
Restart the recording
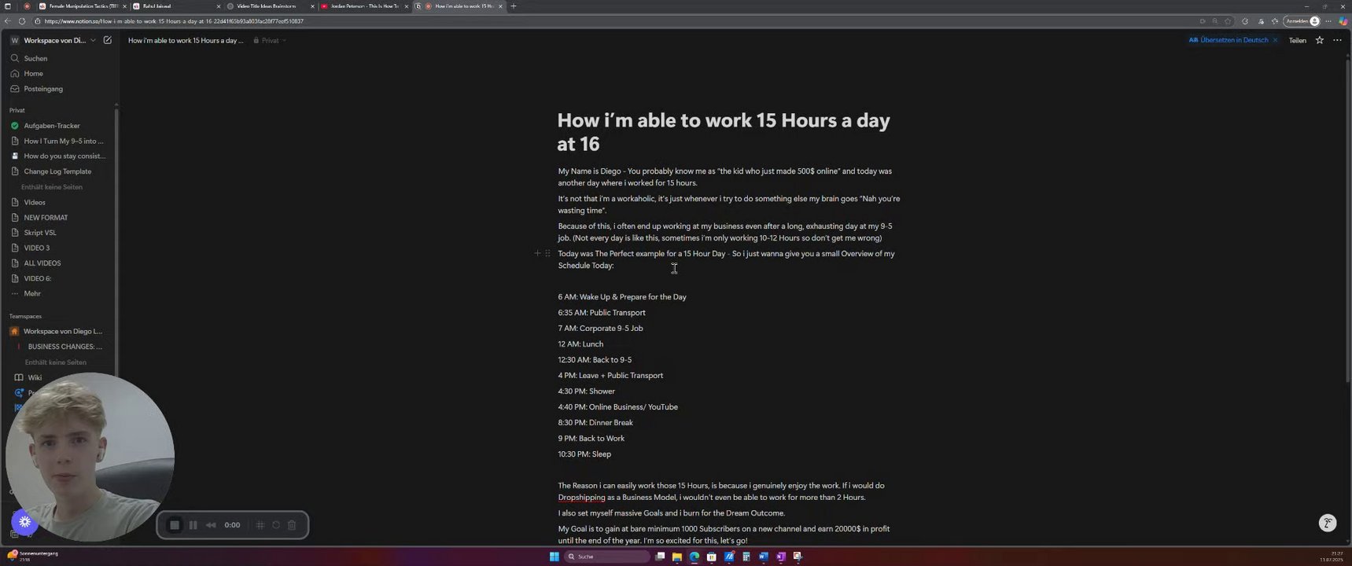(276, 525)
